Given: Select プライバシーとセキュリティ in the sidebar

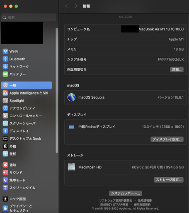Looking at the screenshot, I should click(27, 208).
